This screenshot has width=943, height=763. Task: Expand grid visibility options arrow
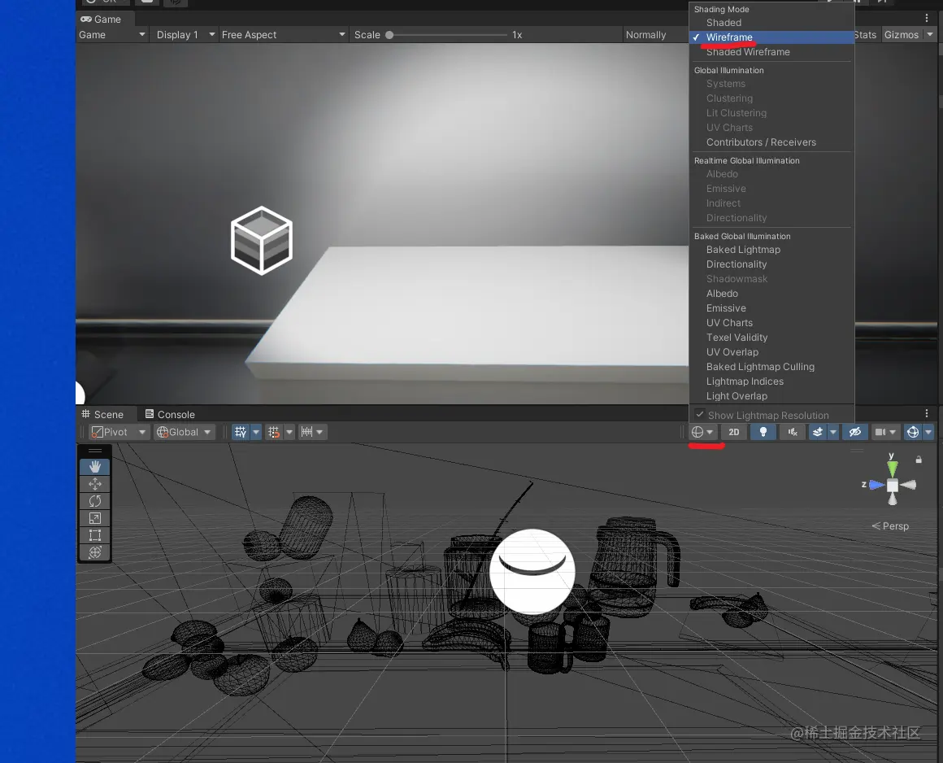(256, 432)
